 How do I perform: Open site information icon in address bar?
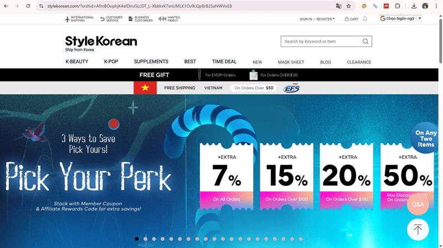(41, 6)
